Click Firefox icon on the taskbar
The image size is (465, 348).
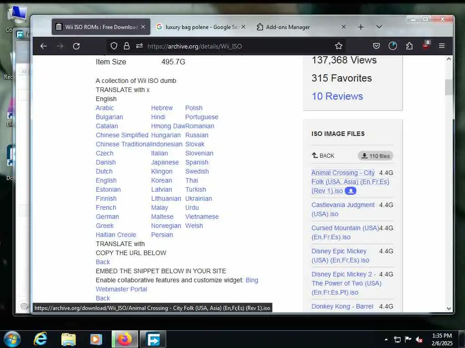pos(125,339)
